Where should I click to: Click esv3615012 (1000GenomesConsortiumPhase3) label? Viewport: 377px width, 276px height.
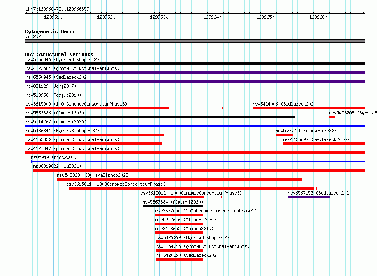[x=191, y=193]
